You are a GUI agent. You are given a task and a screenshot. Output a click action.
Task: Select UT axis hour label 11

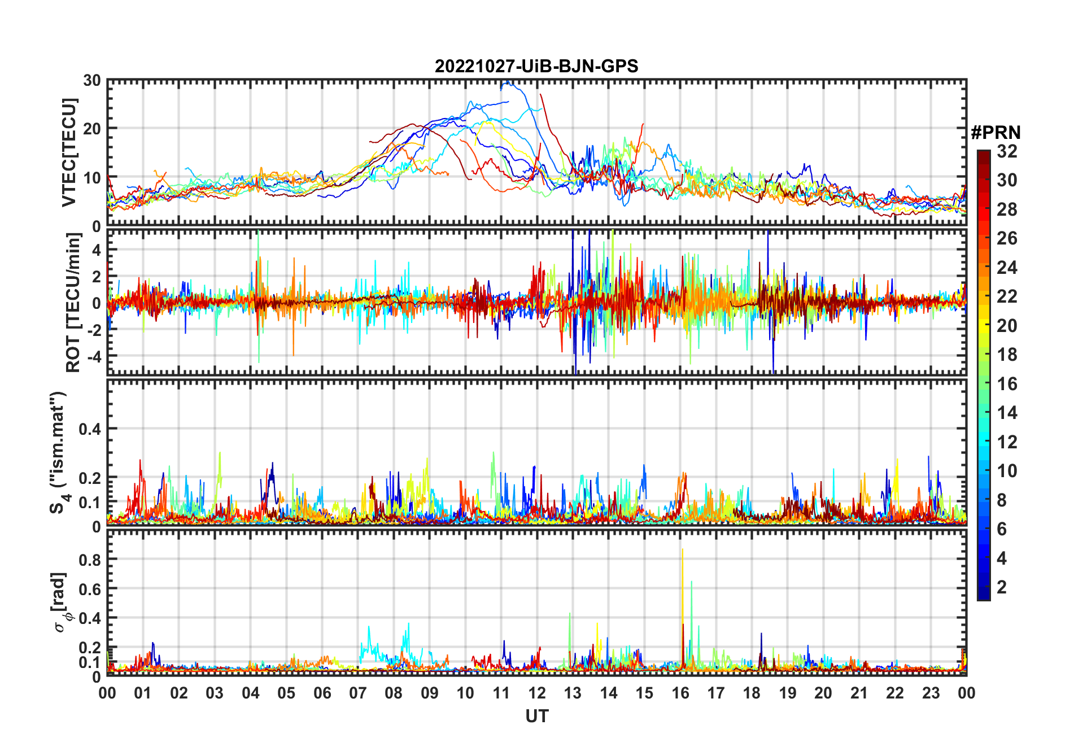click(x=501, y=693)
